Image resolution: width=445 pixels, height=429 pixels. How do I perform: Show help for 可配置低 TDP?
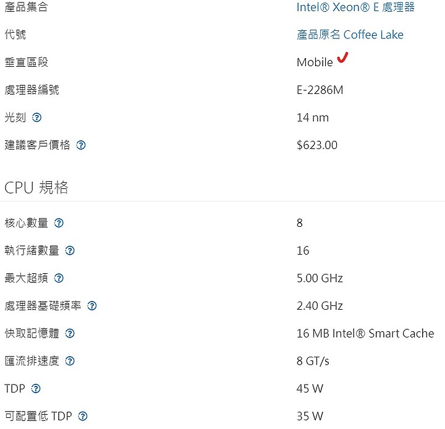(83, 416)
